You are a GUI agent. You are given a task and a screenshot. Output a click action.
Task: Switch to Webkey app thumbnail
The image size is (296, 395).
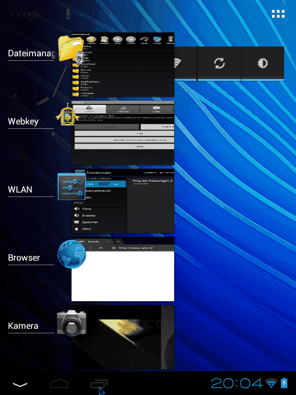123,133
